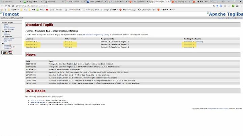The width and height of the screenshot is (243, 136).
Task: Reload the Tomcat taglibs page
Action: coord(9,6)
